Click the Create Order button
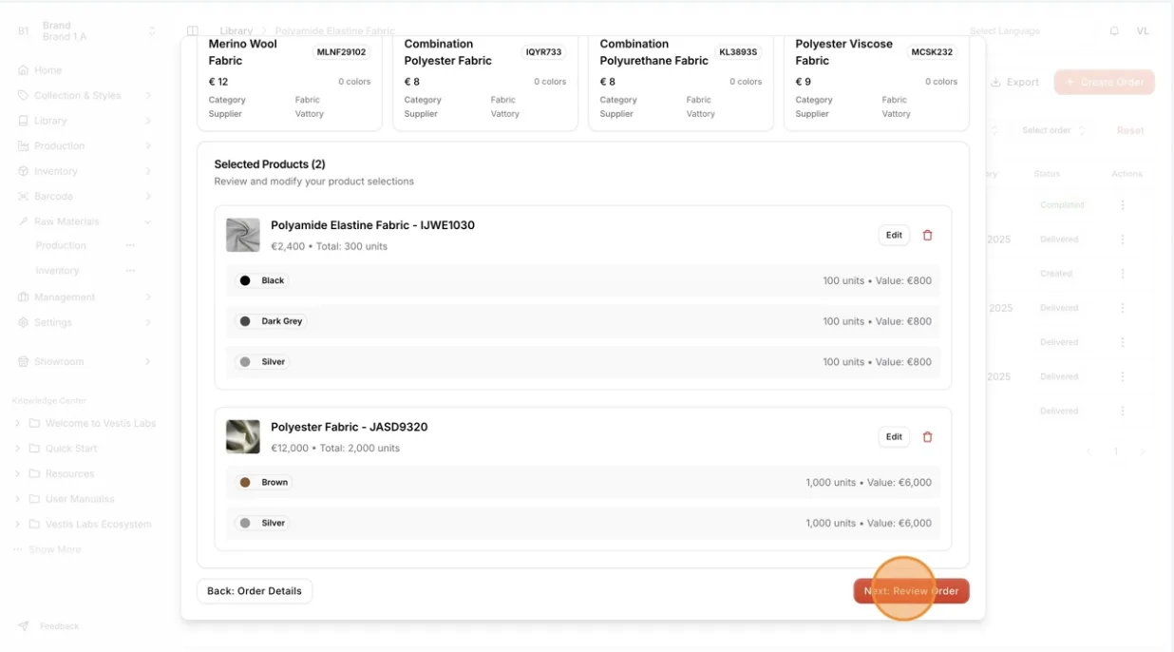The image size is (1174, 652). point(1104,82)
